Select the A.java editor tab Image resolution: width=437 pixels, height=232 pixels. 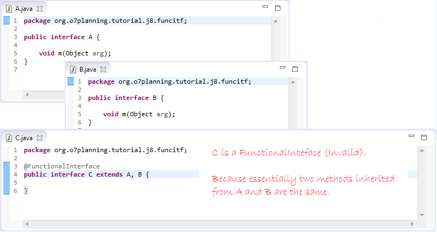tap(24, 9)
